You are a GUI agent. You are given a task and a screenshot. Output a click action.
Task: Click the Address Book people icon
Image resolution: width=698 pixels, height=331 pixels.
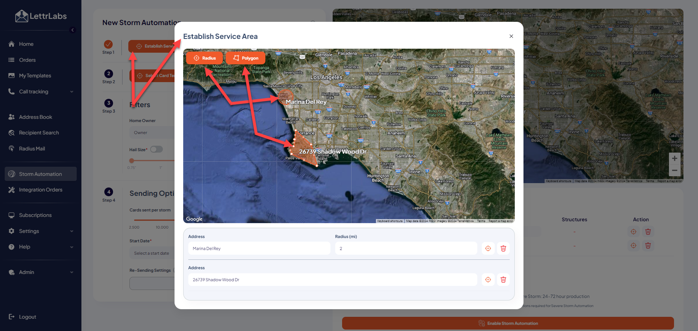click(12, 117)
